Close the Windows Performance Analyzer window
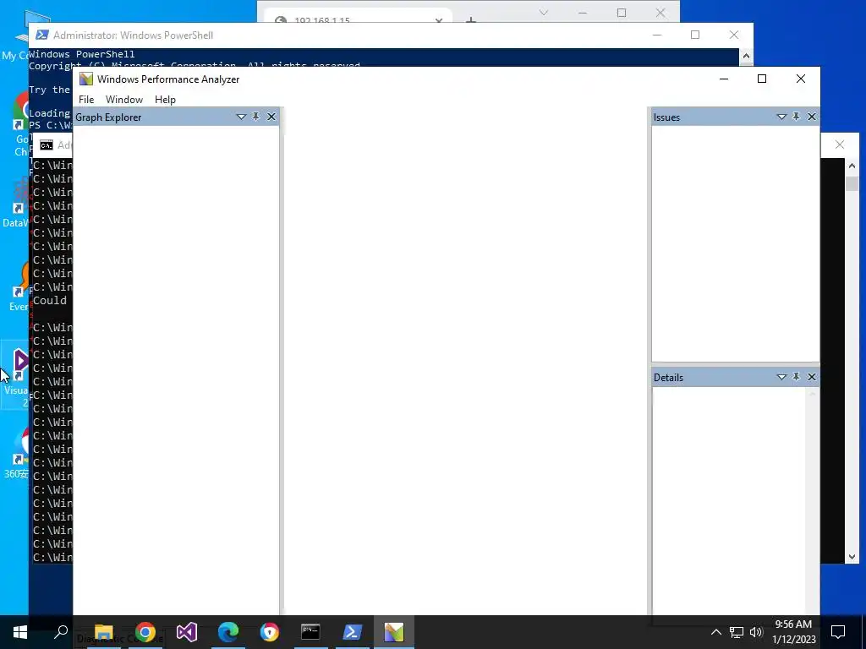This screenshot has height=649, width=866. pos(800,79)
